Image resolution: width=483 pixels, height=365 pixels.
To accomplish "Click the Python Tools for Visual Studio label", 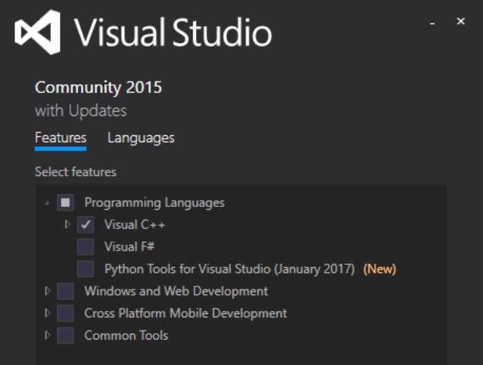I will (230, 269).
